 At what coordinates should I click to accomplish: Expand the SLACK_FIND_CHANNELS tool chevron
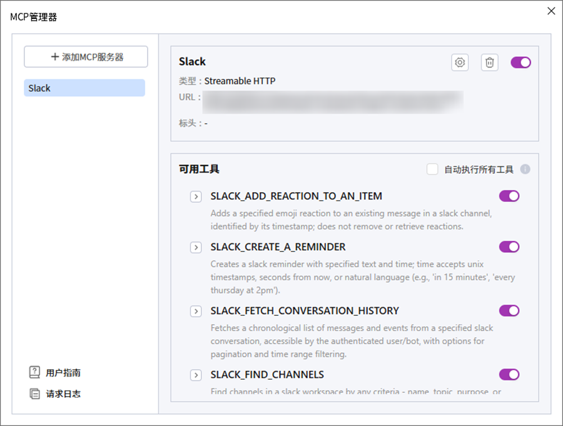point(196,375)
